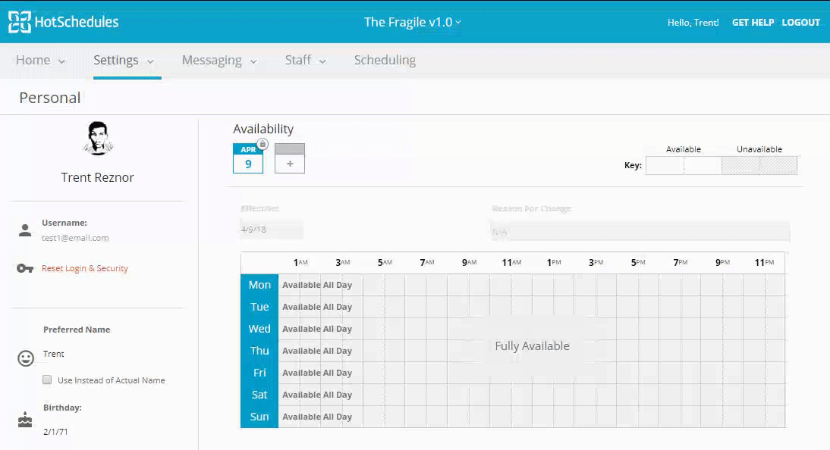830x450 pixels.
Task: Add a new availability with plus tile
Action: [x=290, y=158]
